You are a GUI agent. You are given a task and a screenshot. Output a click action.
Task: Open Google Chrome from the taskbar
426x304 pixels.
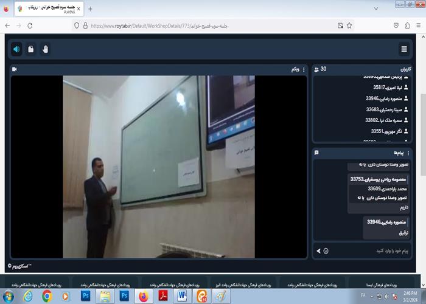pos(47,296)
